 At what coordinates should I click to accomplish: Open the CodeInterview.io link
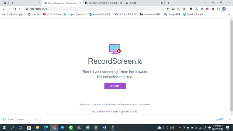(104, 112)
